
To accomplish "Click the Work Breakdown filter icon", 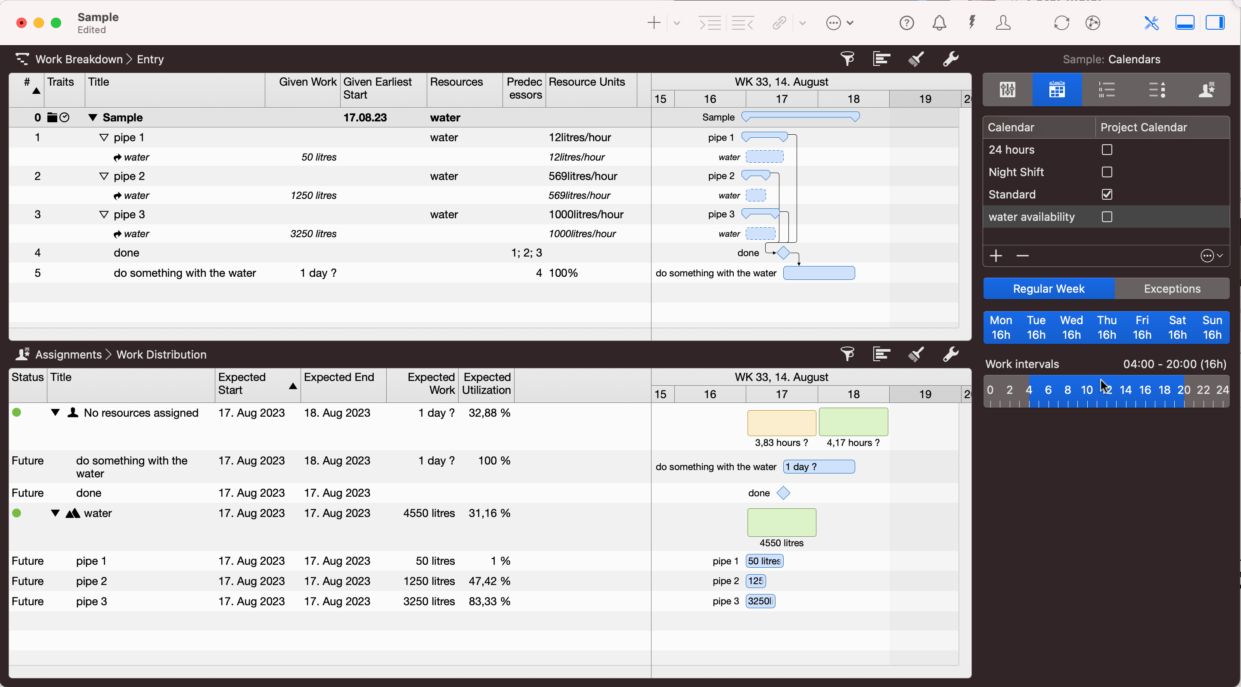I will (847, 59).
